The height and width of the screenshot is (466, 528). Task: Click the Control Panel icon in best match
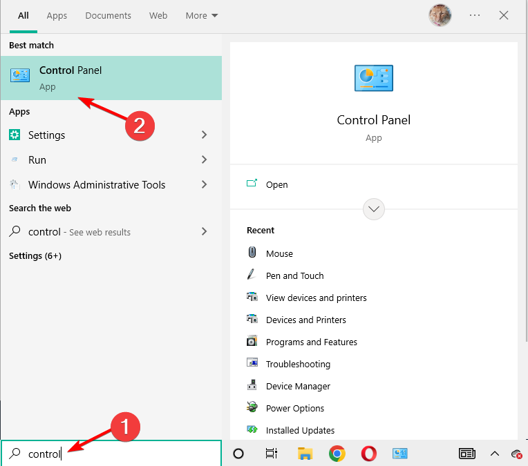click(20, 75)
